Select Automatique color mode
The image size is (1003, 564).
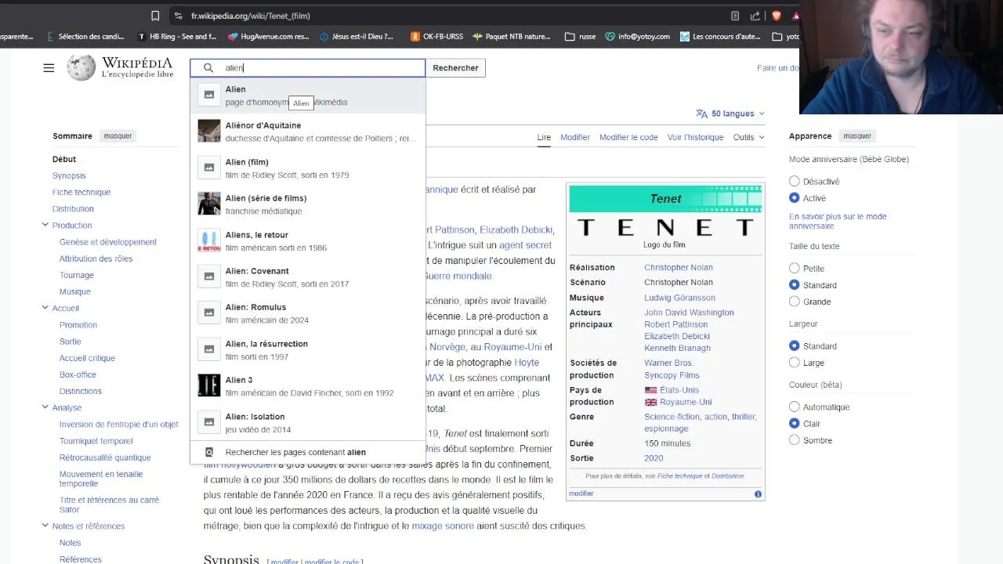[x=795, y=407]
